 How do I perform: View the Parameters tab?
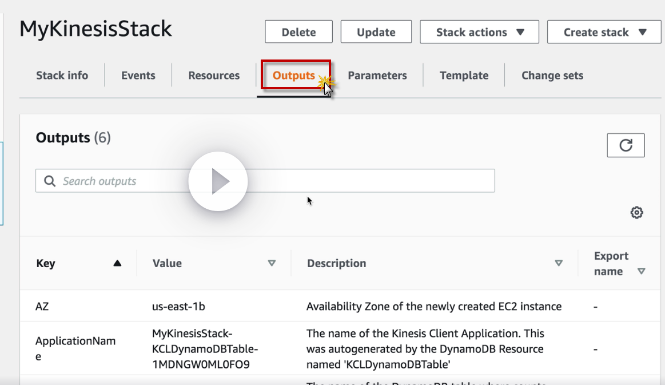coord(377,76)
